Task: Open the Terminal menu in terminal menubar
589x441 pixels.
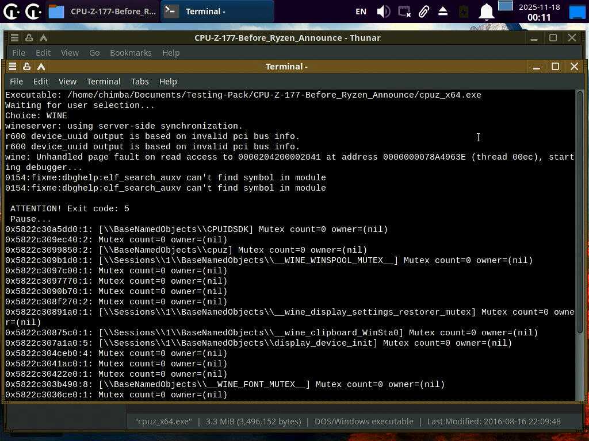Action: tap(104, 82)
